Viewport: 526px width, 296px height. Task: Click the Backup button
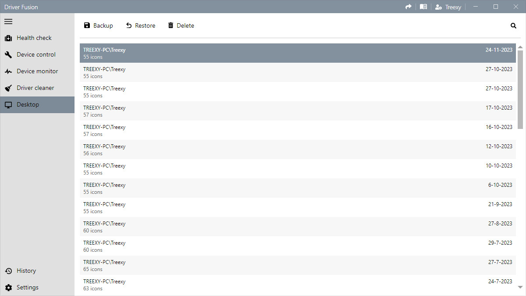coord(99,26)
